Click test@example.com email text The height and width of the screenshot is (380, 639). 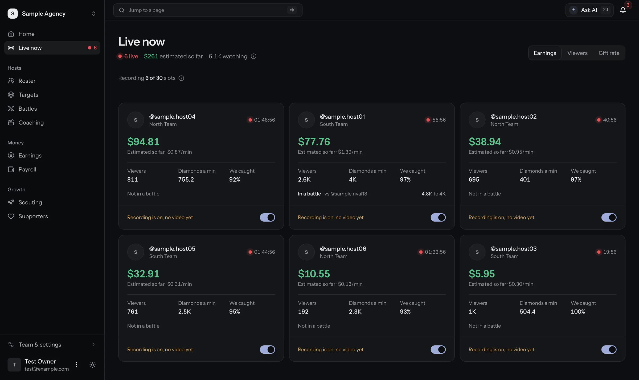[47, 369]
